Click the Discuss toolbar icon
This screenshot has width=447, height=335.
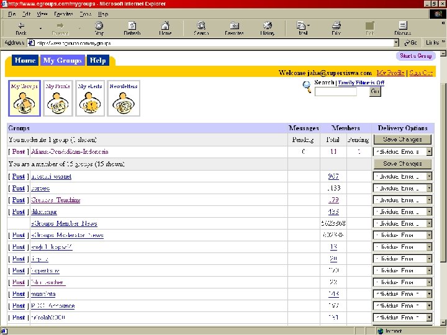pyautogui.click(x=402, y=29)
